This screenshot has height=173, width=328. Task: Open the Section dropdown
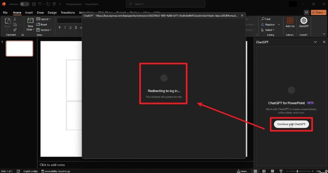[x=44, y=30]
